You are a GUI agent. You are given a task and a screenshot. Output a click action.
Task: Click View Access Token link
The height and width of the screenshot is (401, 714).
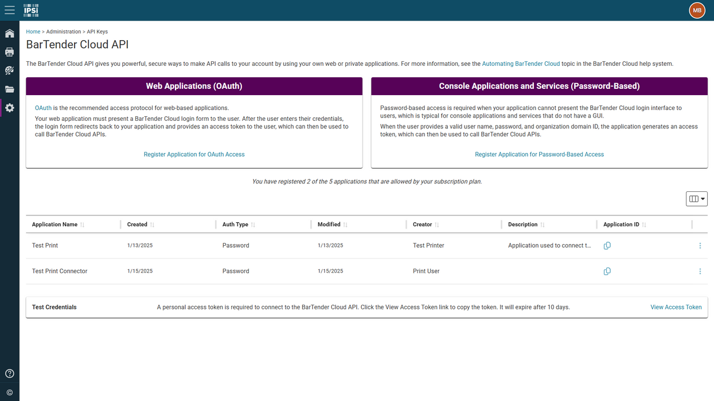pyautogui.click(x=676, y=308)
